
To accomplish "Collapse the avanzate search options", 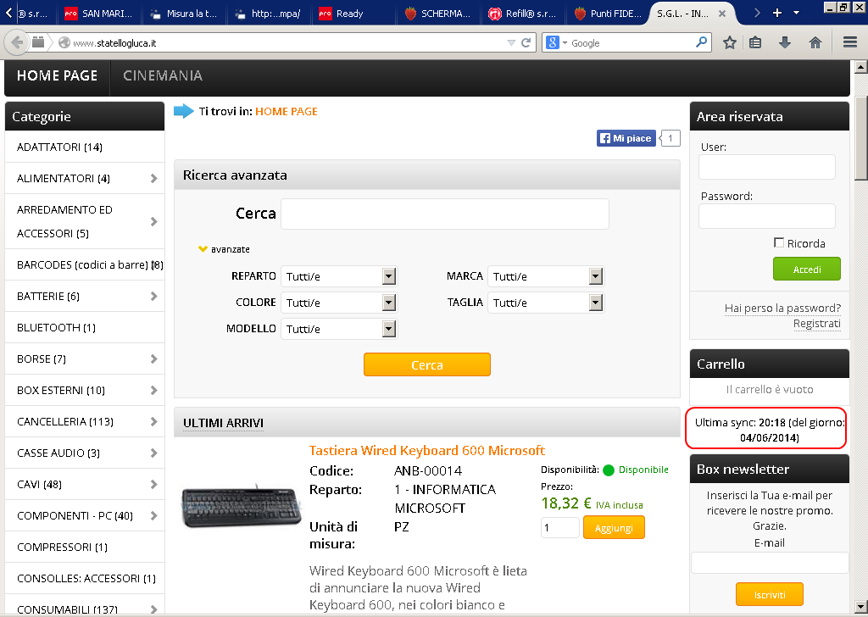I will click(x=224, y=249).
